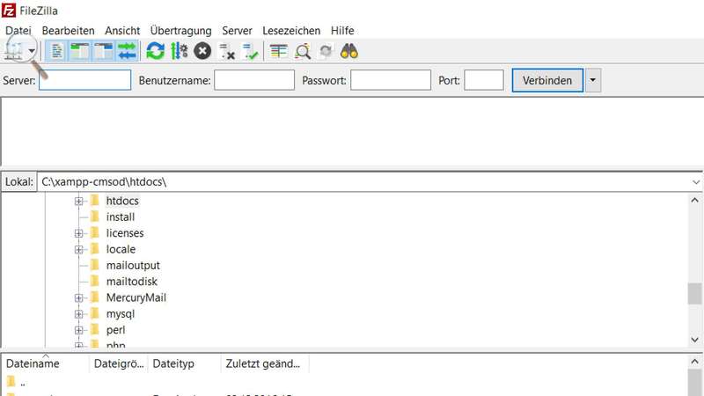Expand the licenses folder node

point(78,233)
